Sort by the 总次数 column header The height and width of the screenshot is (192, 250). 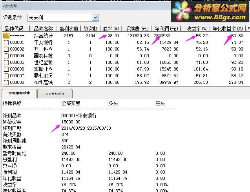point(90,29)
